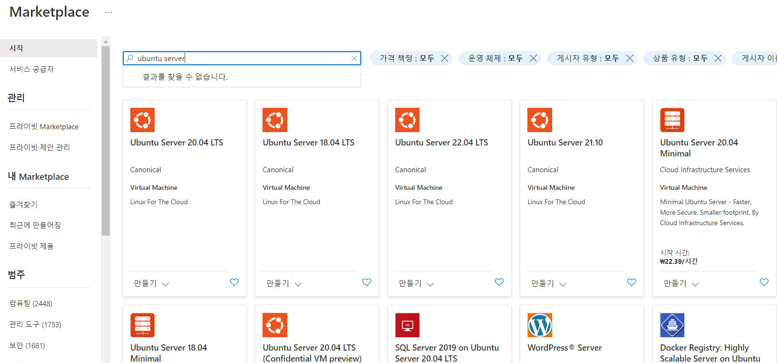Favorite Ubuntu Server 18.04 LTS with heart icon
This screenshot has width=777, height=363.
[x=367, y=282]
